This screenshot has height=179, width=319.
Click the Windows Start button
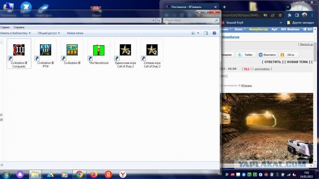(x=6, y=175)
